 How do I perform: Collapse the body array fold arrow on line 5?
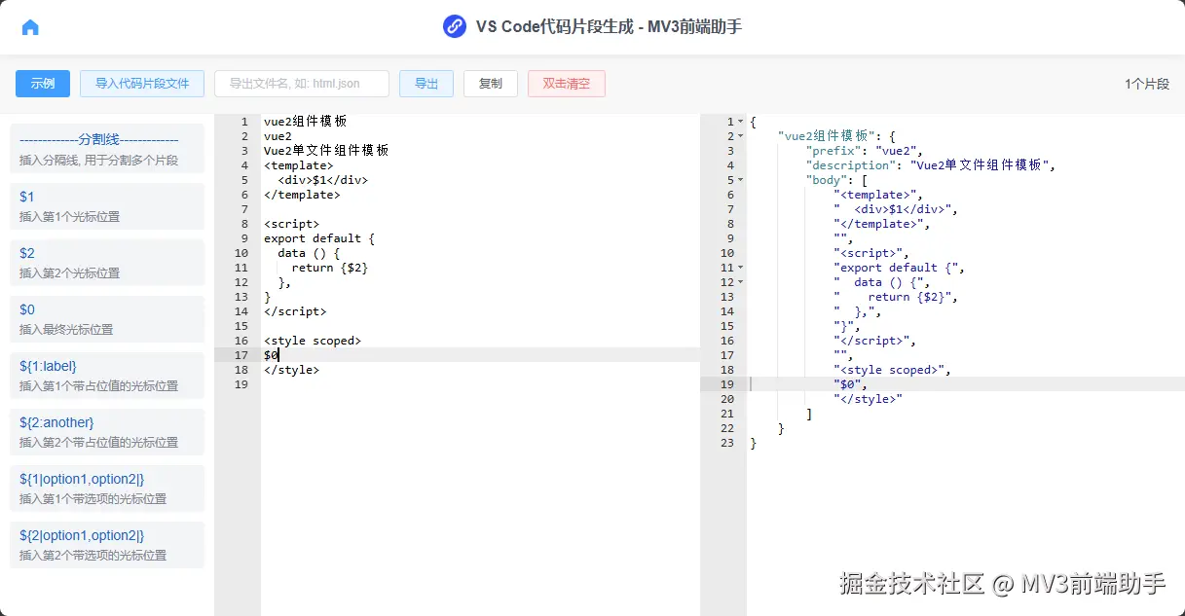741,180
